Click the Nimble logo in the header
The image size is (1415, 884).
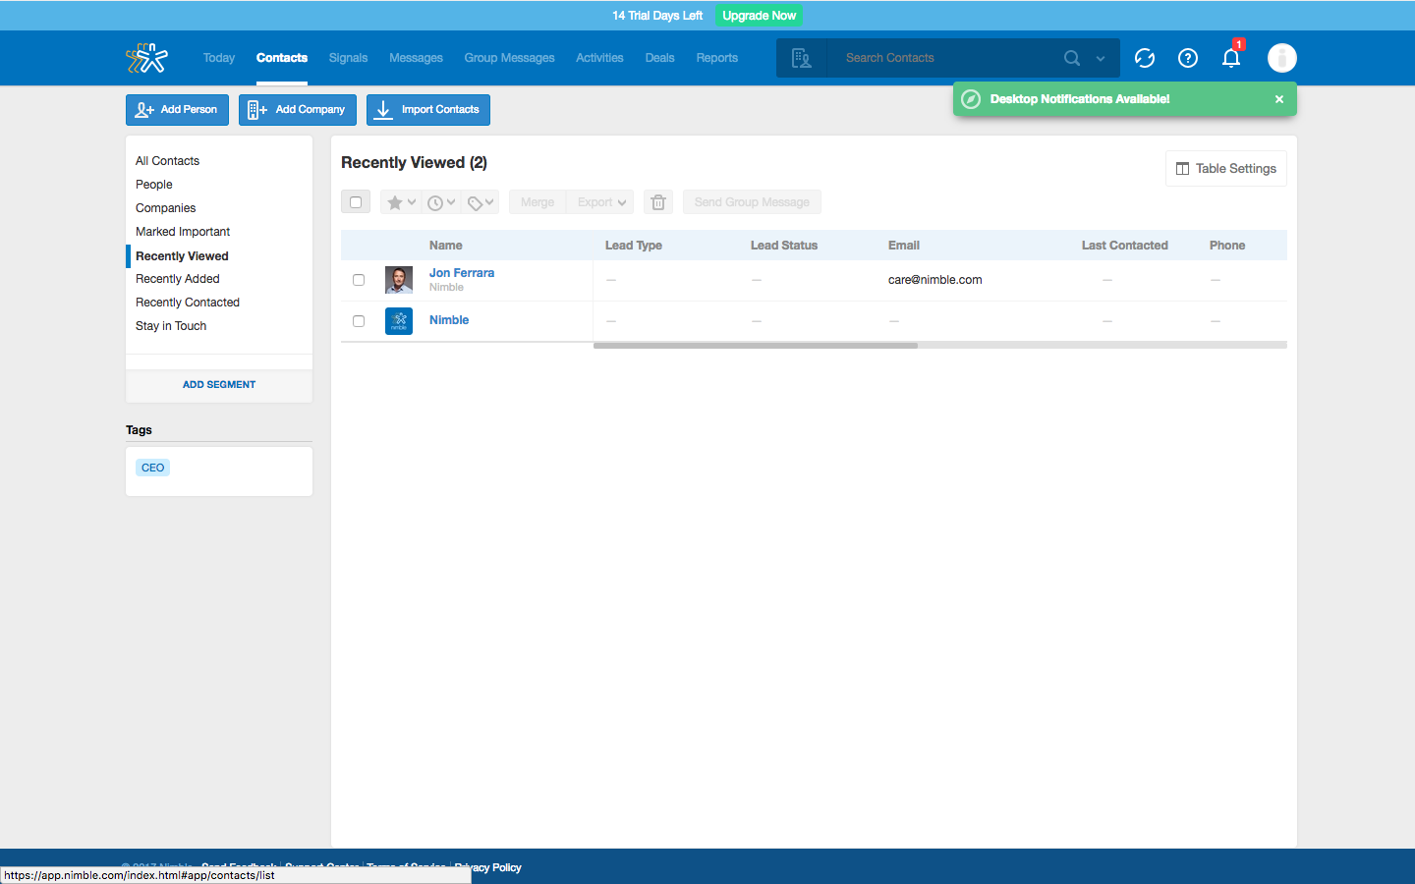tap(147, 58)
